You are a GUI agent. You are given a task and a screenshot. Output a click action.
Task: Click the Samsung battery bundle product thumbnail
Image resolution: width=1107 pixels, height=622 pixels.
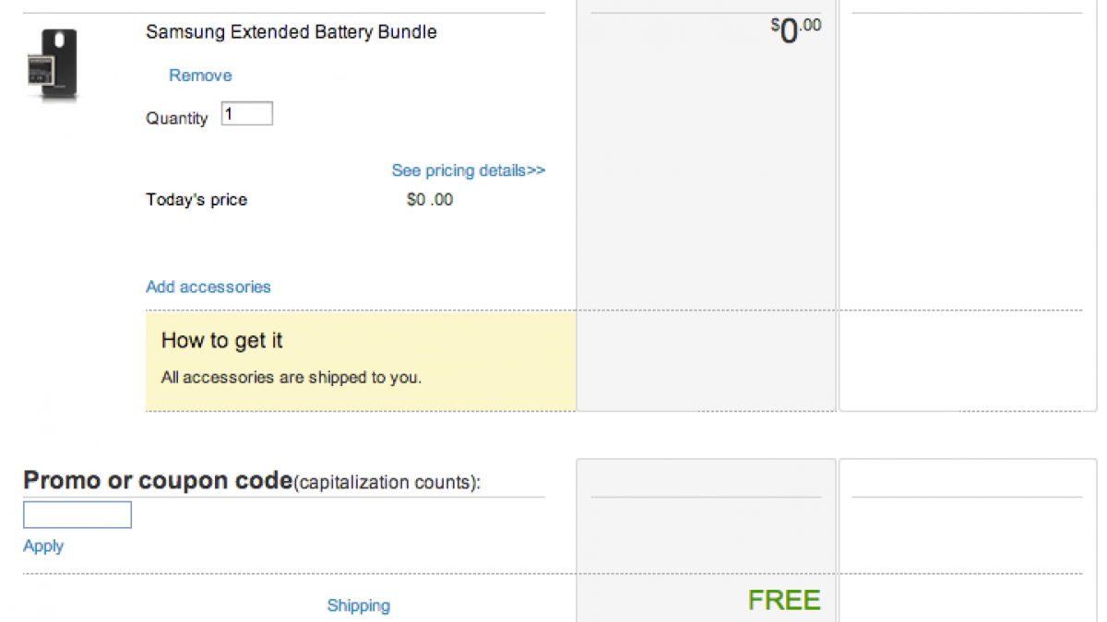point(52,65)
